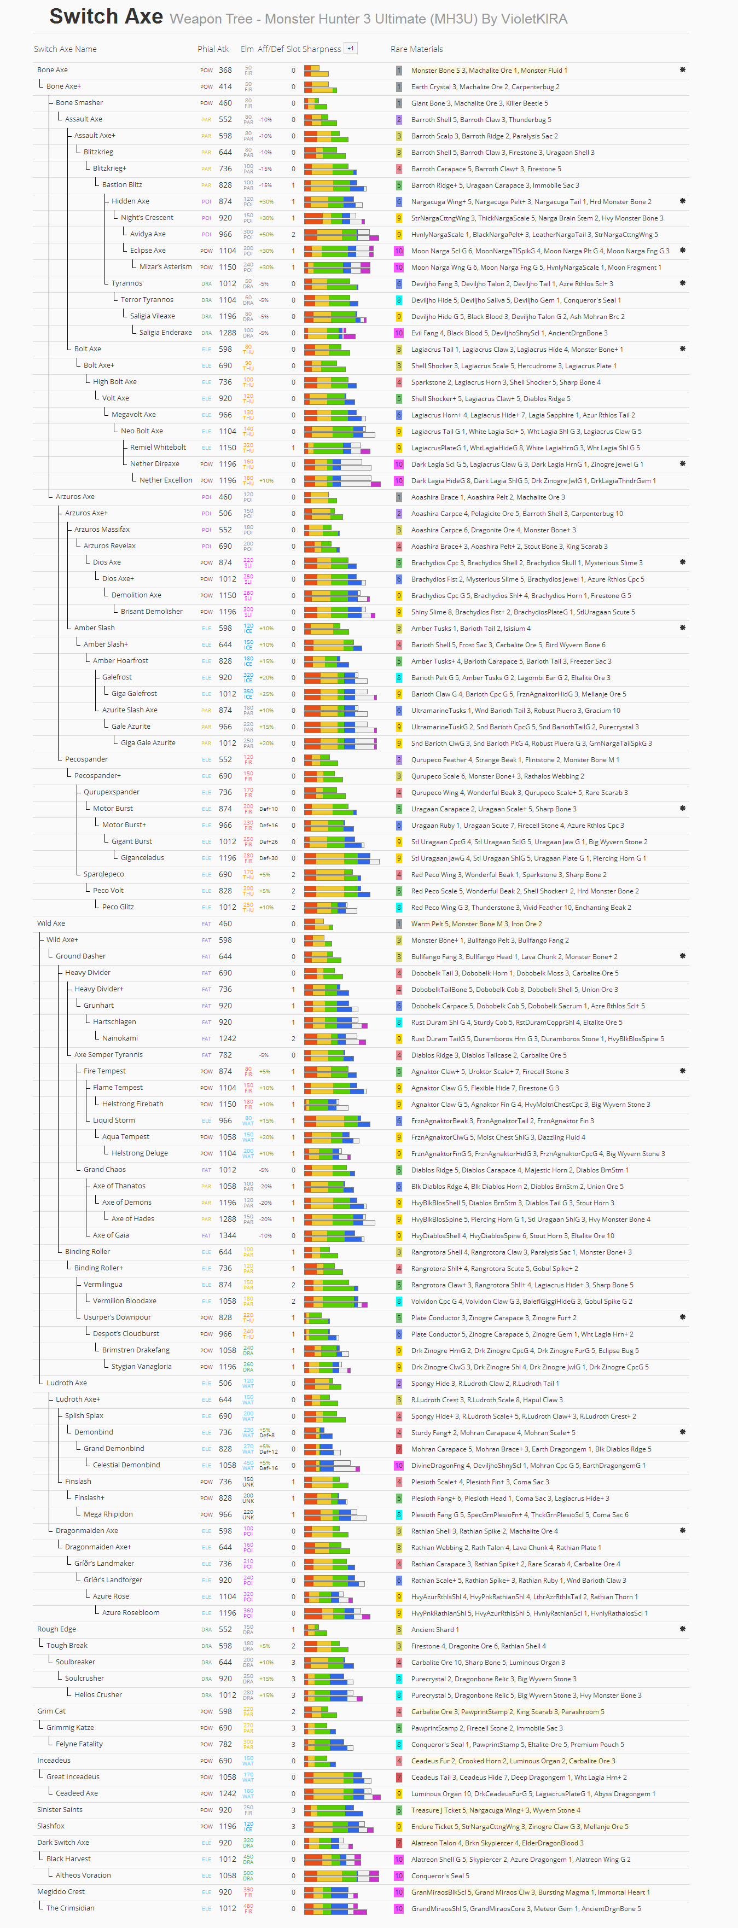Select the Night's Crescent tree entry
This screenshot has width=738, height=1928.
(147, 218)
